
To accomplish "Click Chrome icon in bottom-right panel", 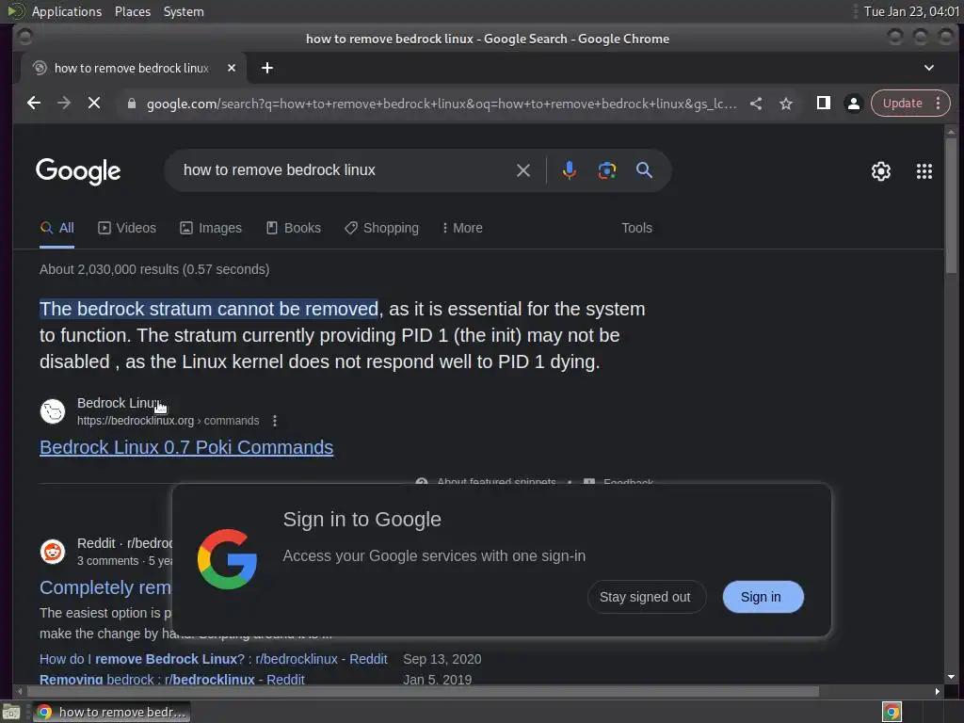I will tap(892, 712).
